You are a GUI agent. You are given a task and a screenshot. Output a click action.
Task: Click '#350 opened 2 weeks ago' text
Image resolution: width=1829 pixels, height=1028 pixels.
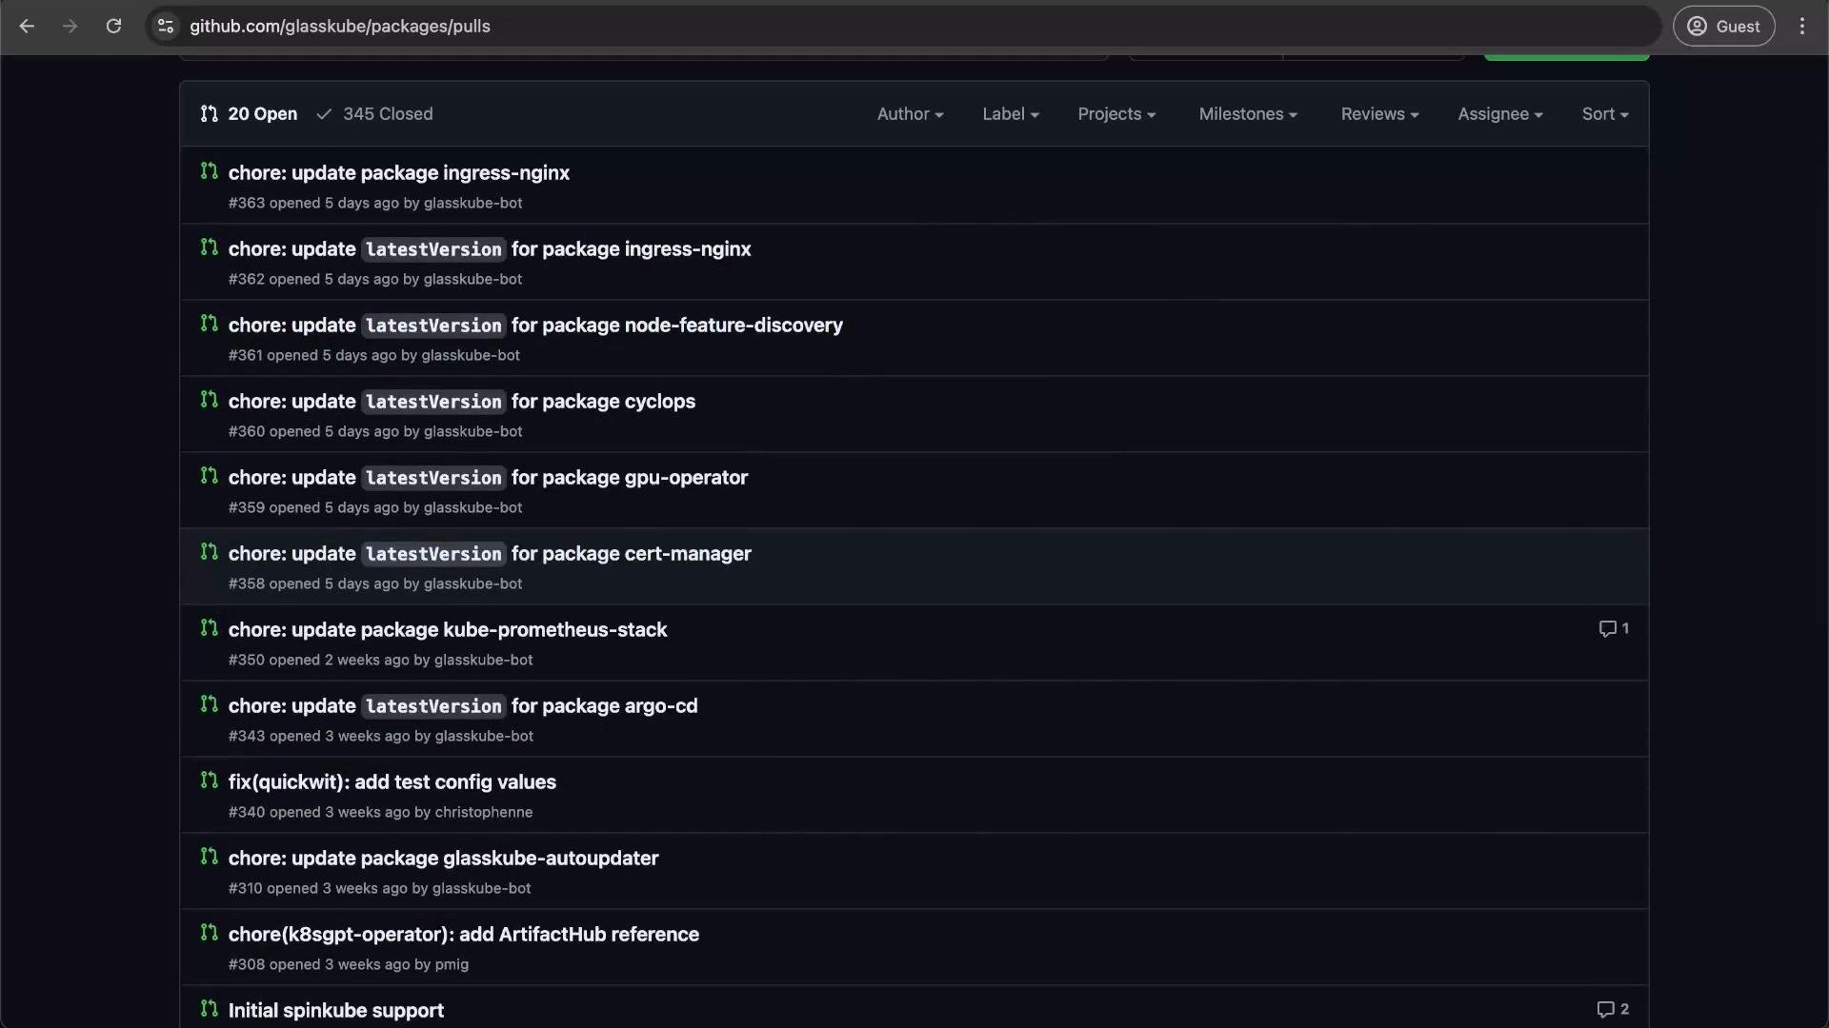click(319, 660)
